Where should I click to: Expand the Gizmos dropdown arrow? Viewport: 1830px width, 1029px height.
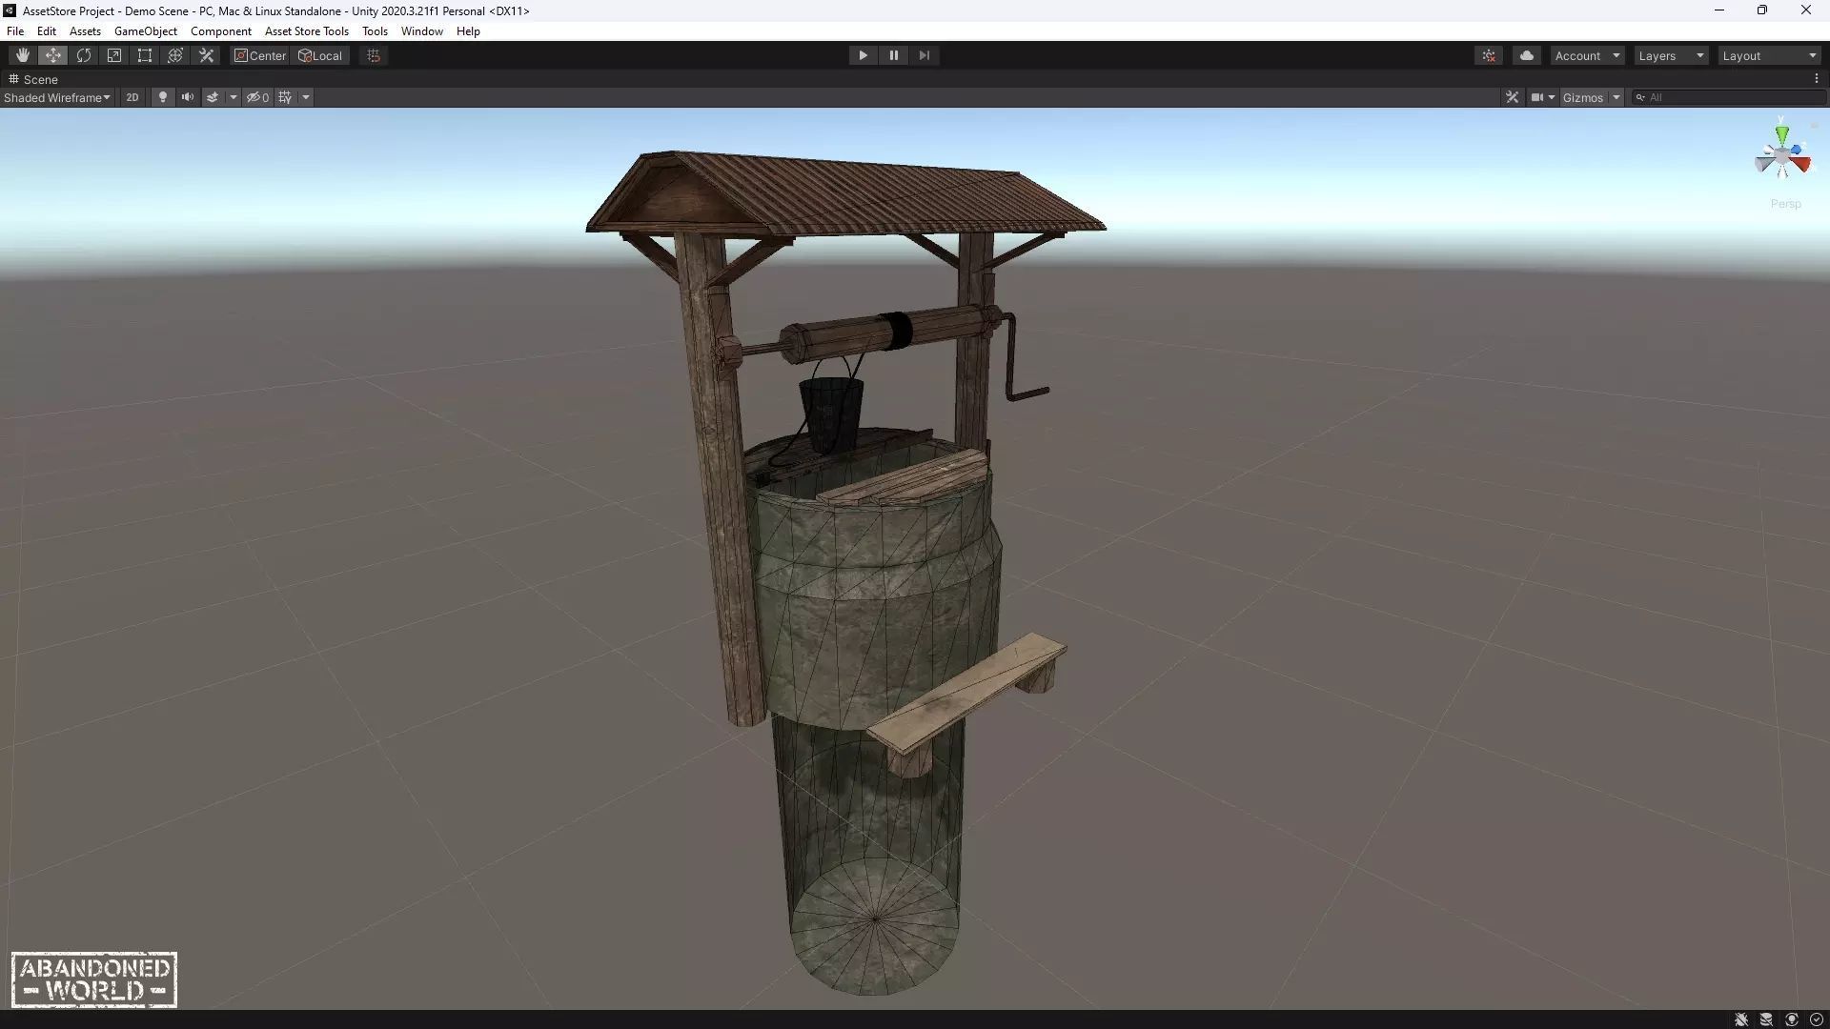click(x=1616, y=97)
